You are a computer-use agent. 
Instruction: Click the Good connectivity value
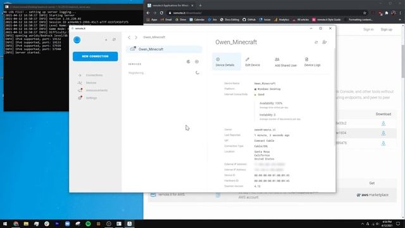click(261, 94)
